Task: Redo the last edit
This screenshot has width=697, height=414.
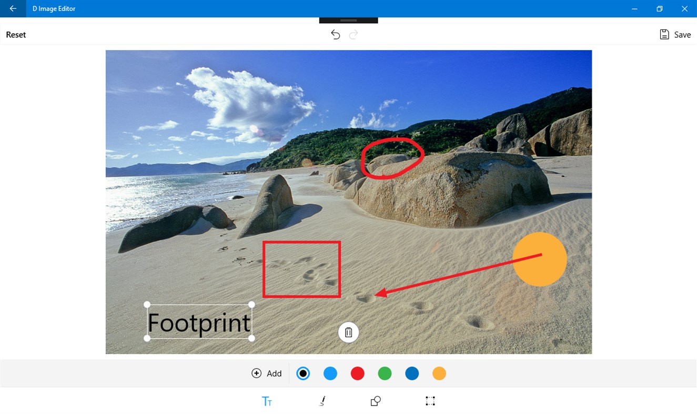Action: (353, 34)
